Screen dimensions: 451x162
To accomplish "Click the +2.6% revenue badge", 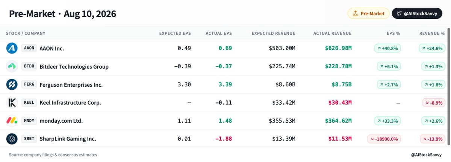I will pos(433,121).
